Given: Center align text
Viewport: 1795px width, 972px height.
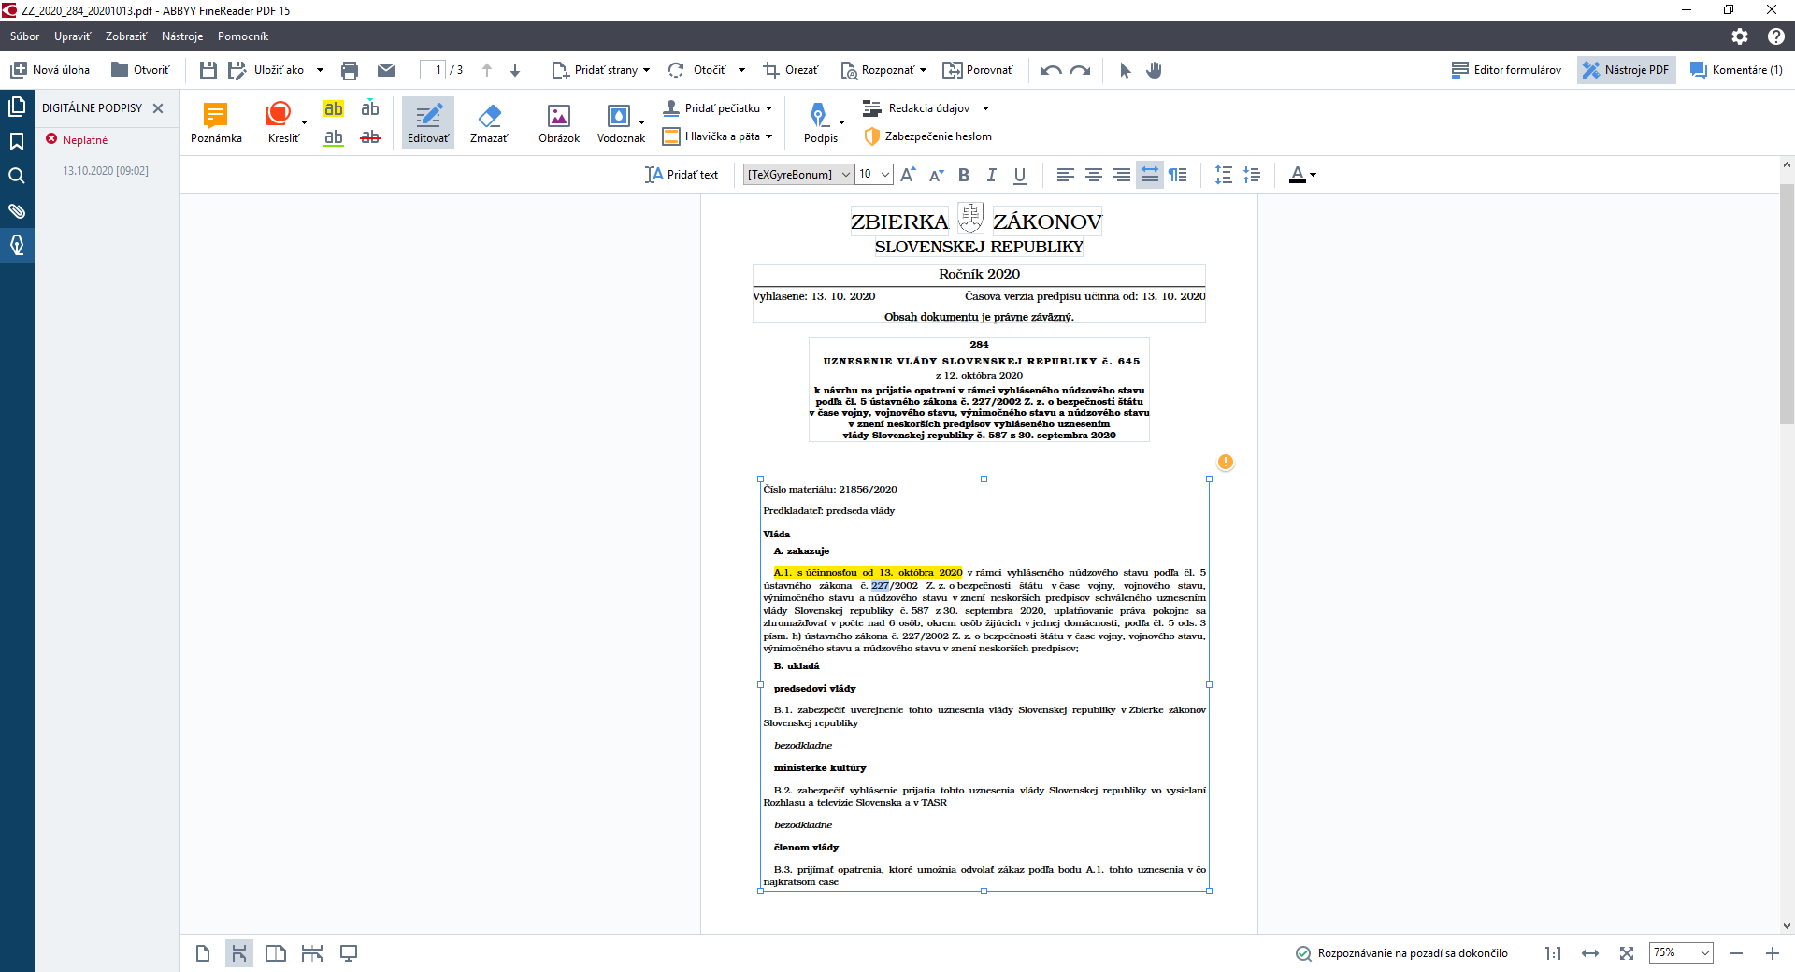Looking at the screenshot, I should click(1093, 175).
